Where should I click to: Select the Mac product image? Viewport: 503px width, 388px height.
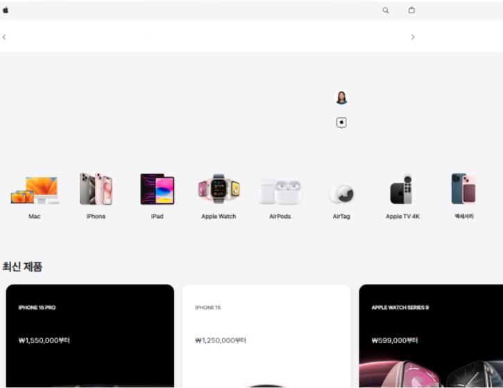tap(35, 190)
